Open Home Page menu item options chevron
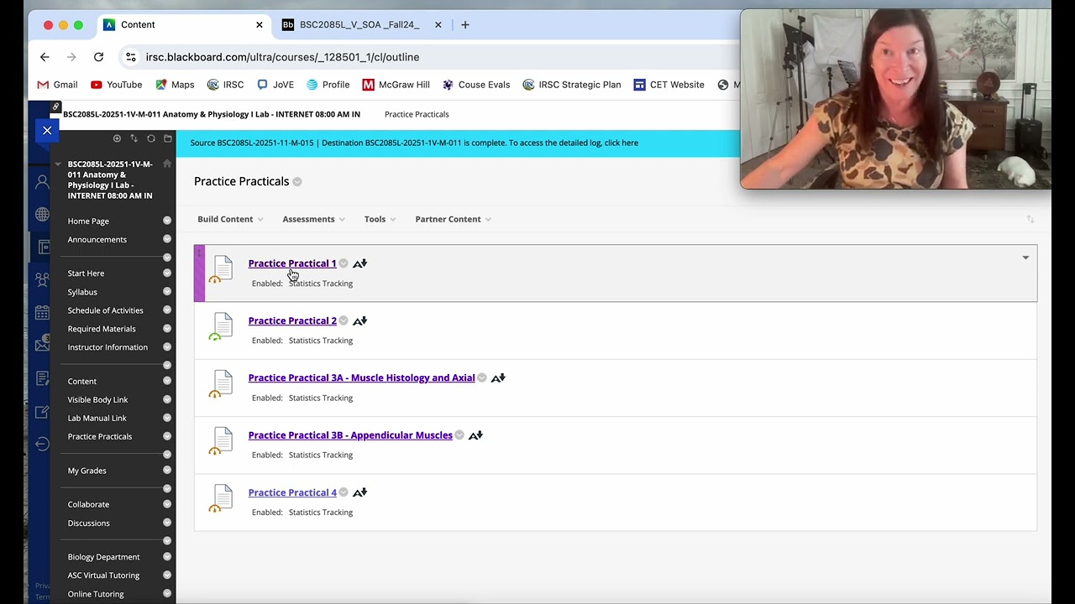Viewport: 1075px width, 604px height. (167, 221)
